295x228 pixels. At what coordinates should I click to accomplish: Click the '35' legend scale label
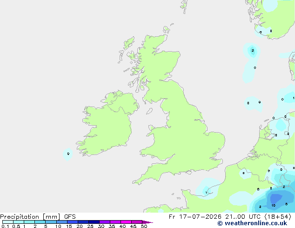click(x=112, y=226)
